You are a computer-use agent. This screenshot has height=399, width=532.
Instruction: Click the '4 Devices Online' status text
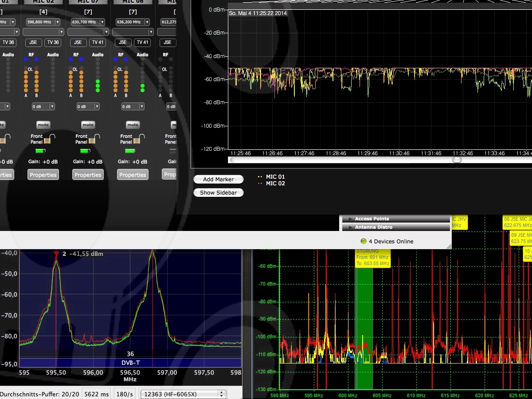(391, 241)
